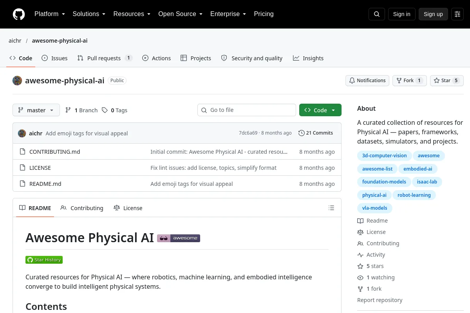Screen dimensions: 470x313
Task: Click the clock icon next to 21 Commits
Action: 301,133
